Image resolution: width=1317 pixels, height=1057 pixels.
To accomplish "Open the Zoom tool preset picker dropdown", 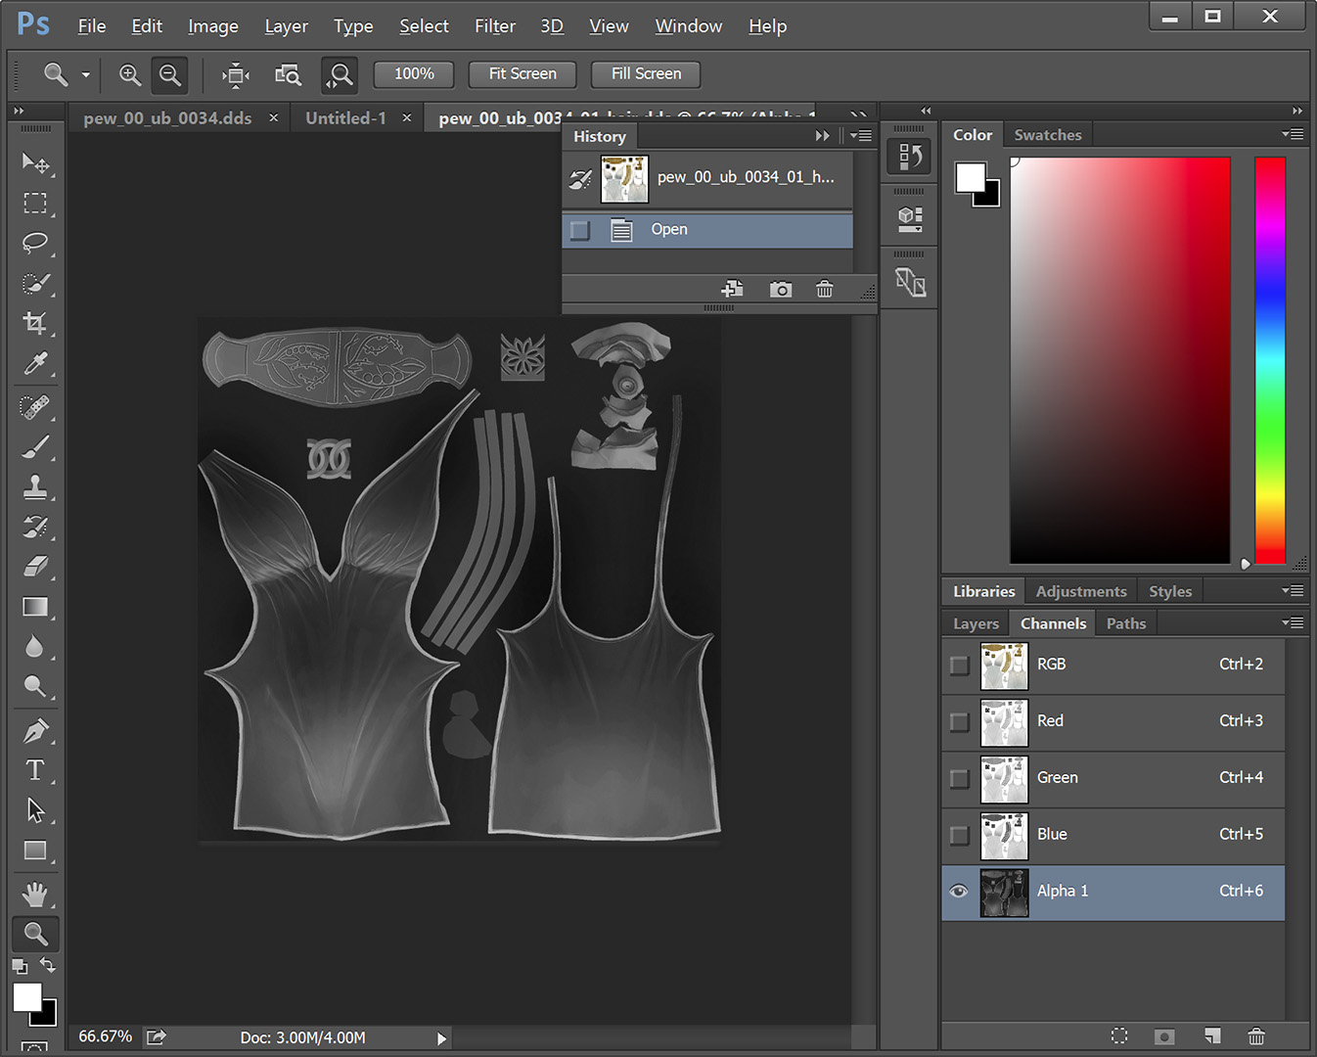I will pyautogui.click(x=86, y=74).
